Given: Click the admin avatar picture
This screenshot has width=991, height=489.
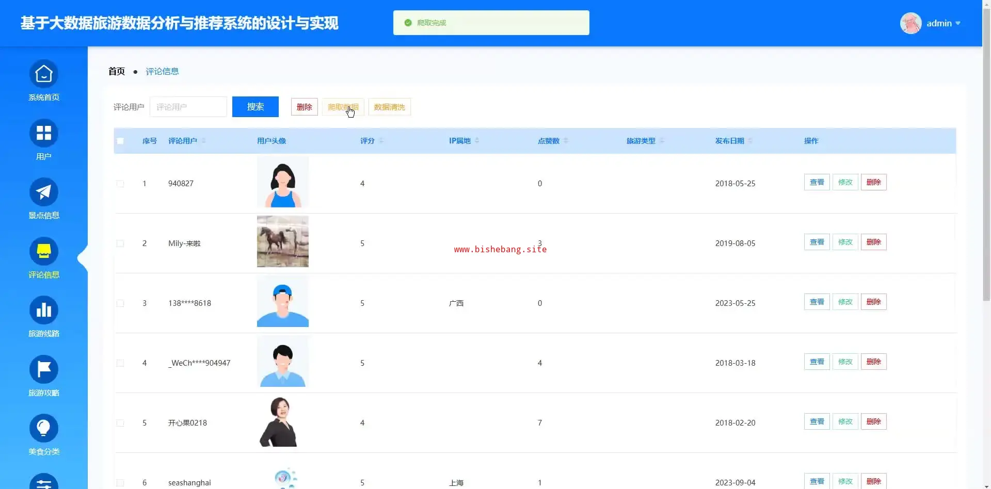Looking at the screenshot, I should coord(910,23).
